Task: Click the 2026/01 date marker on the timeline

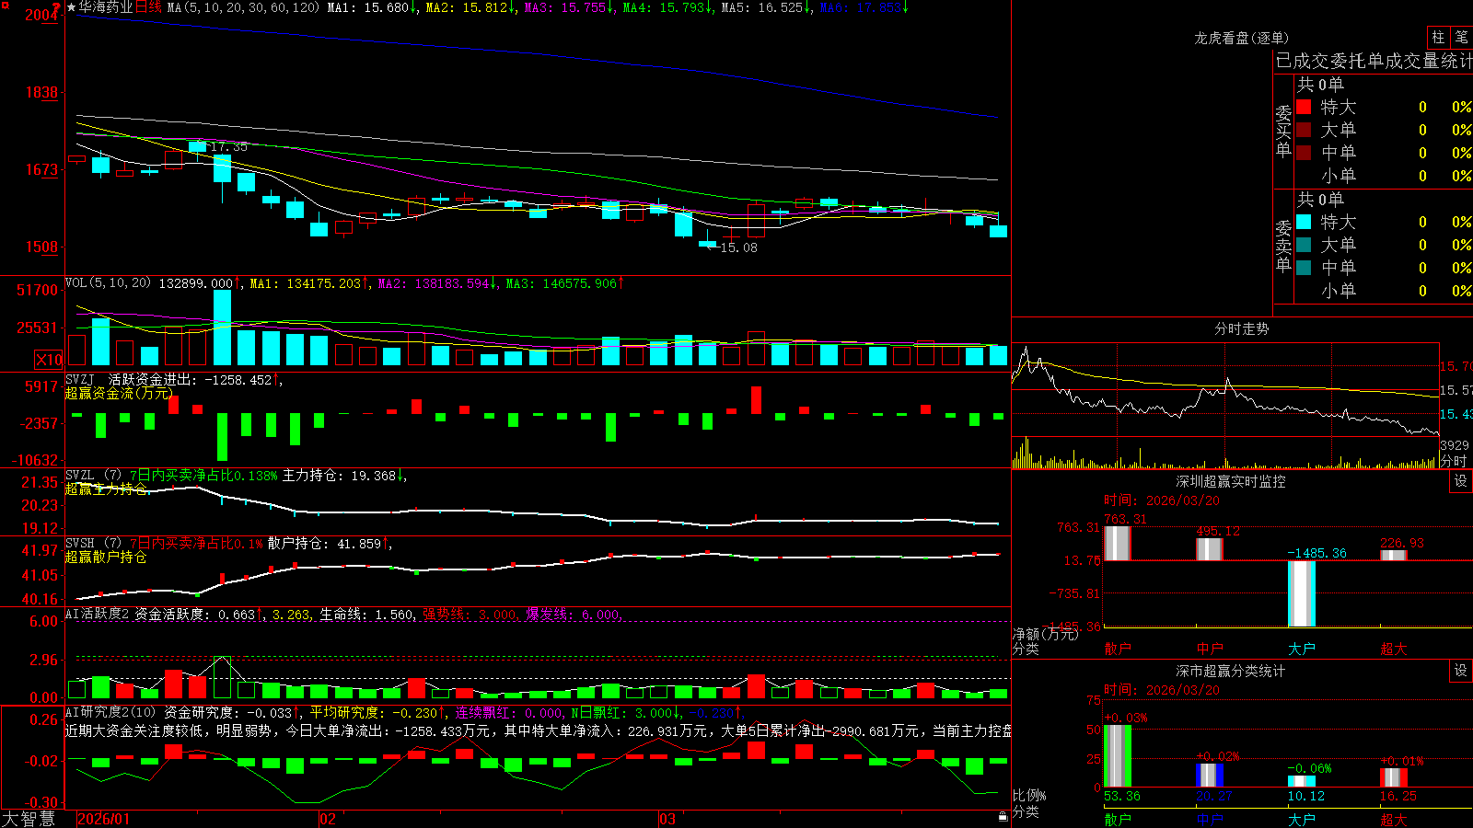Action: coord(104,819)
